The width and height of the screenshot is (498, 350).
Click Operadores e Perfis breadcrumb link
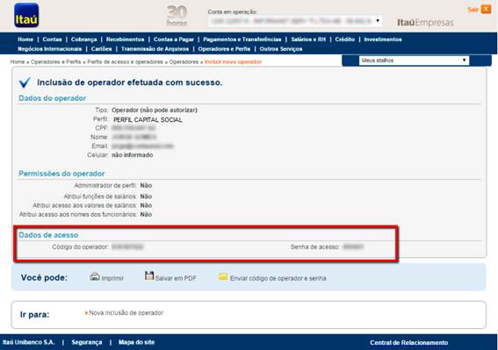pyautogui.click(x=56, y=62)
